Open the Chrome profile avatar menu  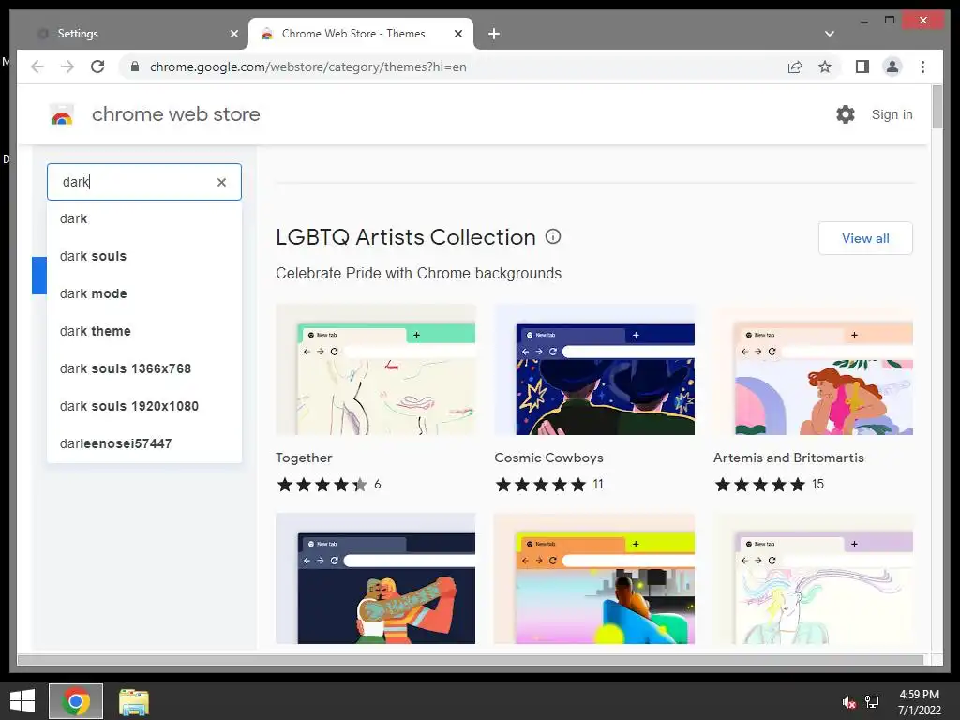(x=892, y=67)
